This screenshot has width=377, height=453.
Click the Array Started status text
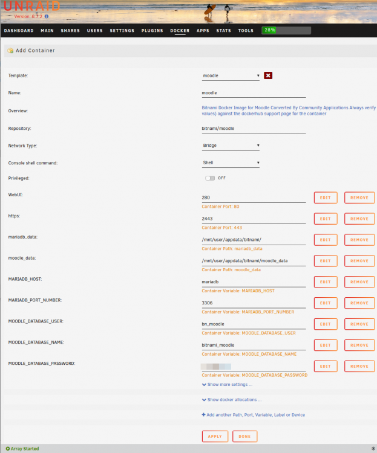[25, 449]
